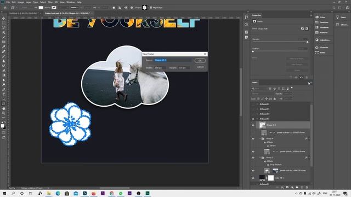Click Add layer mask icon in Layers panel
This screenshot has height=197, width=351.
(x=287, y=187)
